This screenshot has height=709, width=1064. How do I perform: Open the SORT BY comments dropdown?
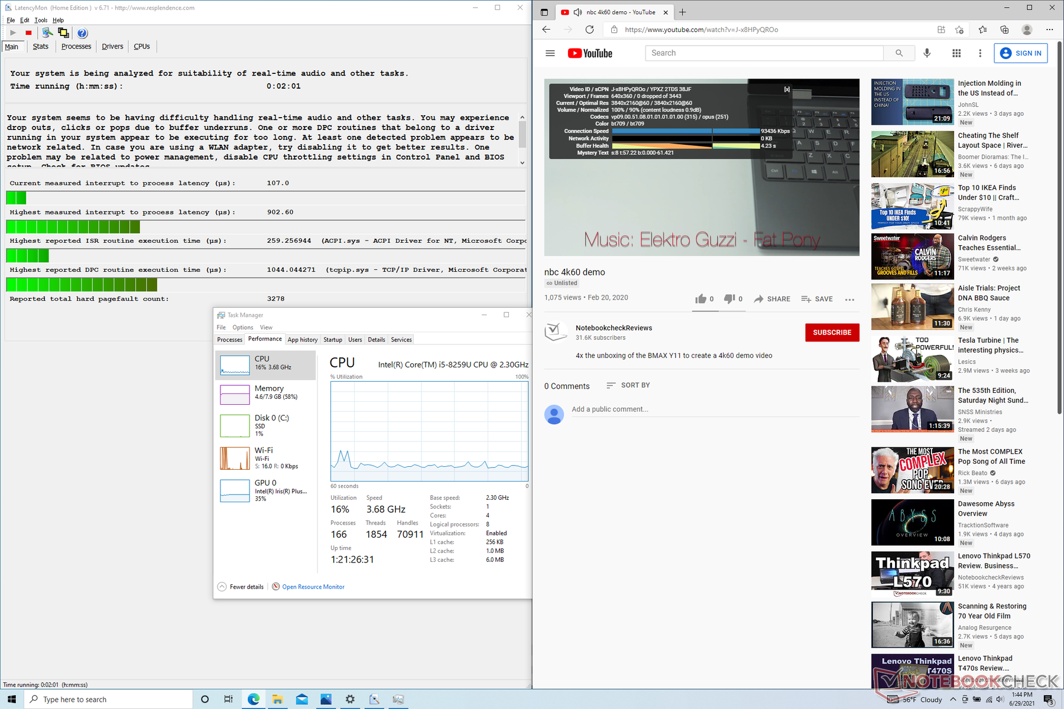pos(628,385)
